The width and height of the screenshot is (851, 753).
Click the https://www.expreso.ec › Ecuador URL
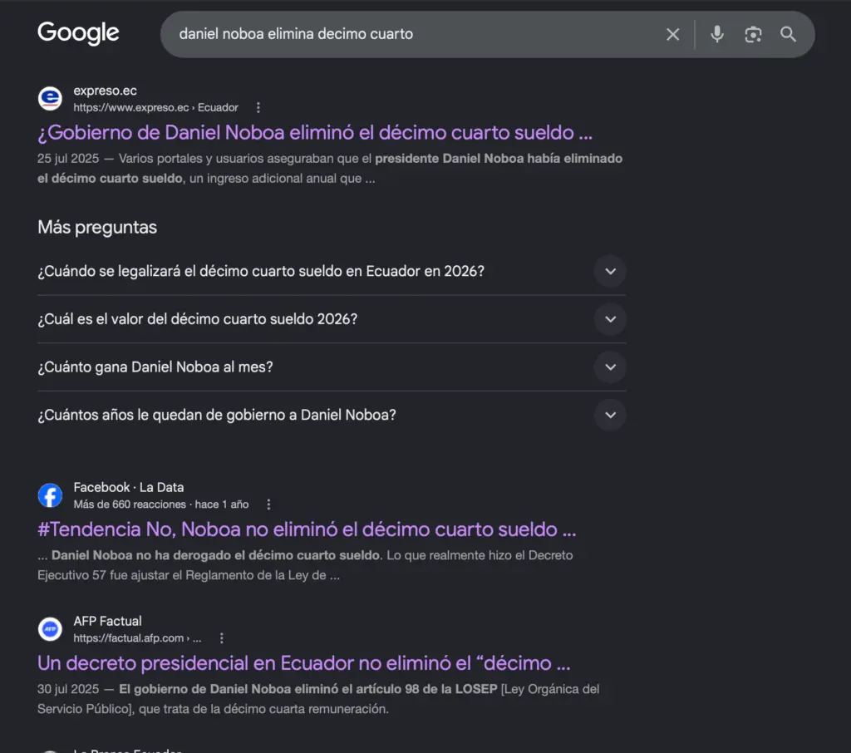coord(155,107)
